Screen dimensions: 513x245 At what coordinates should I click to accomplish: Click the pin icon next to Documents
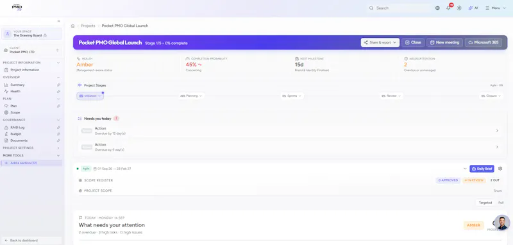tap(58, 140)
